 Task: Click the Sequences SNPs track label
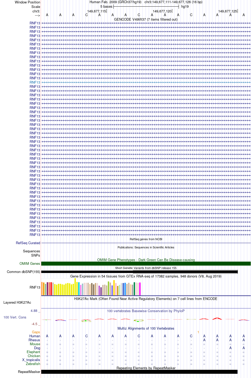click(x=31, y=253)
